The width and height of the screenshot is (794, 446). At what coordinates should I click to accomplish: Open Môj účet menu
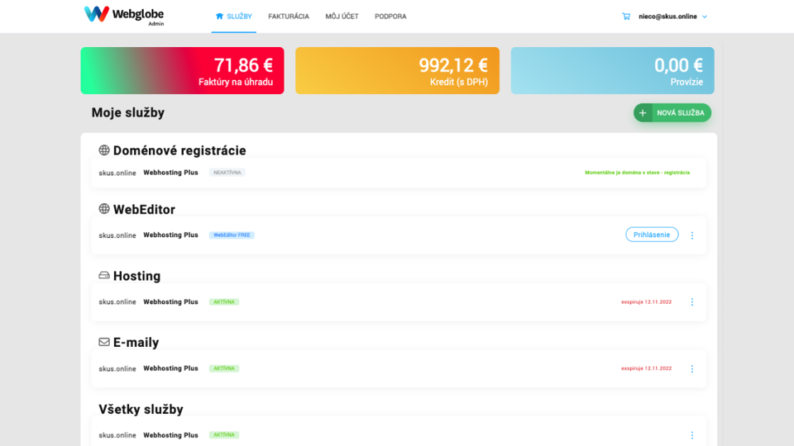tap(342, 17)
